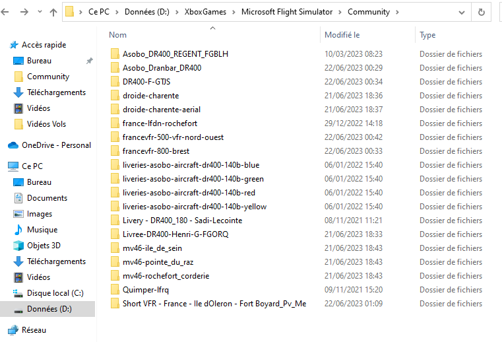Select folder icon of mv46-rochefort_corderie

coord(115,276)
